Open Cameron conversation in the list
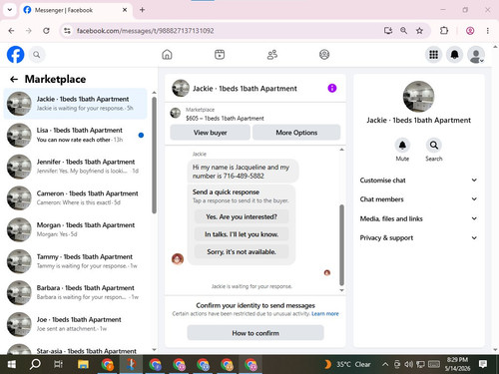499x374 pixels. (76, 197)
